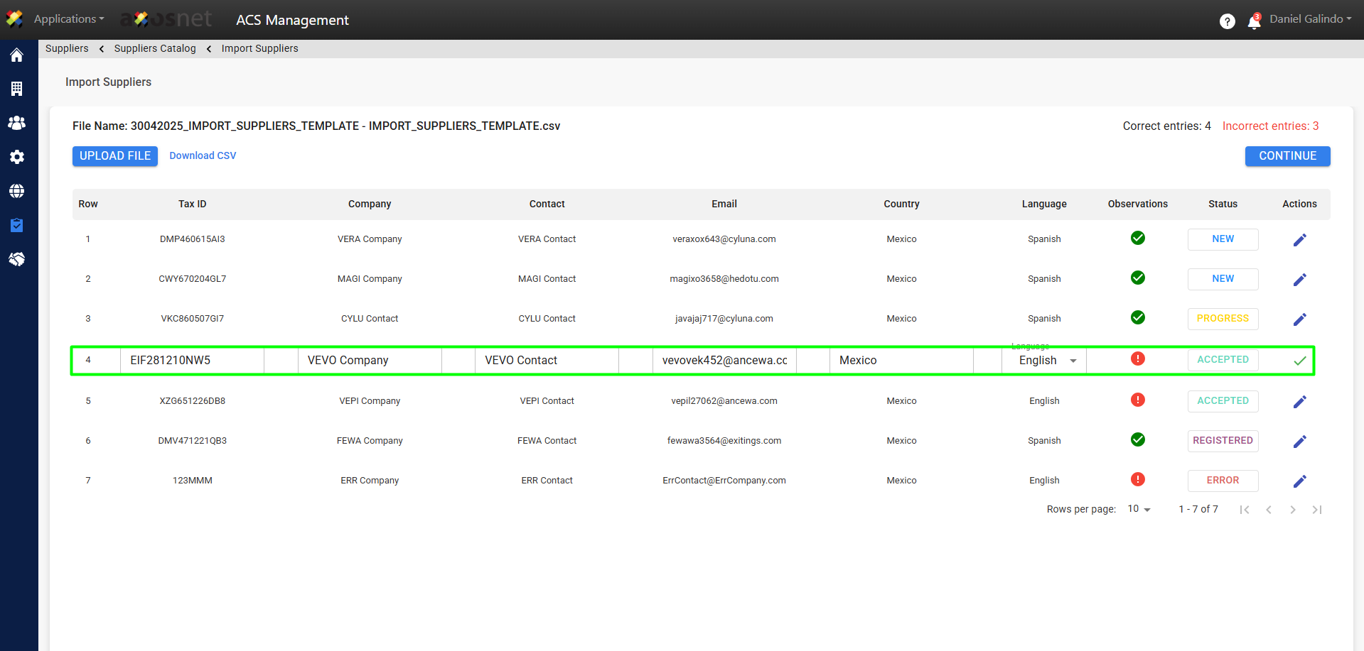
Task: Confirm row 4 edit with checkmark icon
Action: 1300,361
